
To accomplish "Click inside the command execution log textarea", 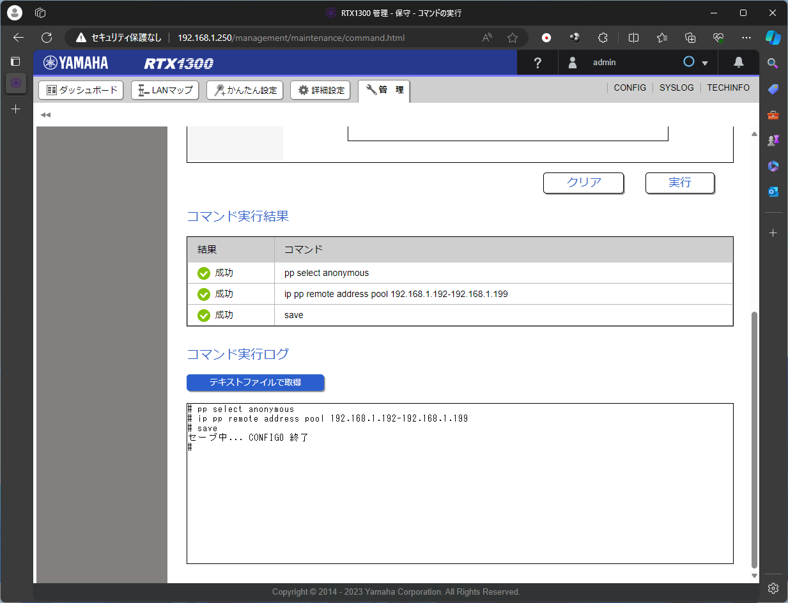I will click(x=460, y=484).
